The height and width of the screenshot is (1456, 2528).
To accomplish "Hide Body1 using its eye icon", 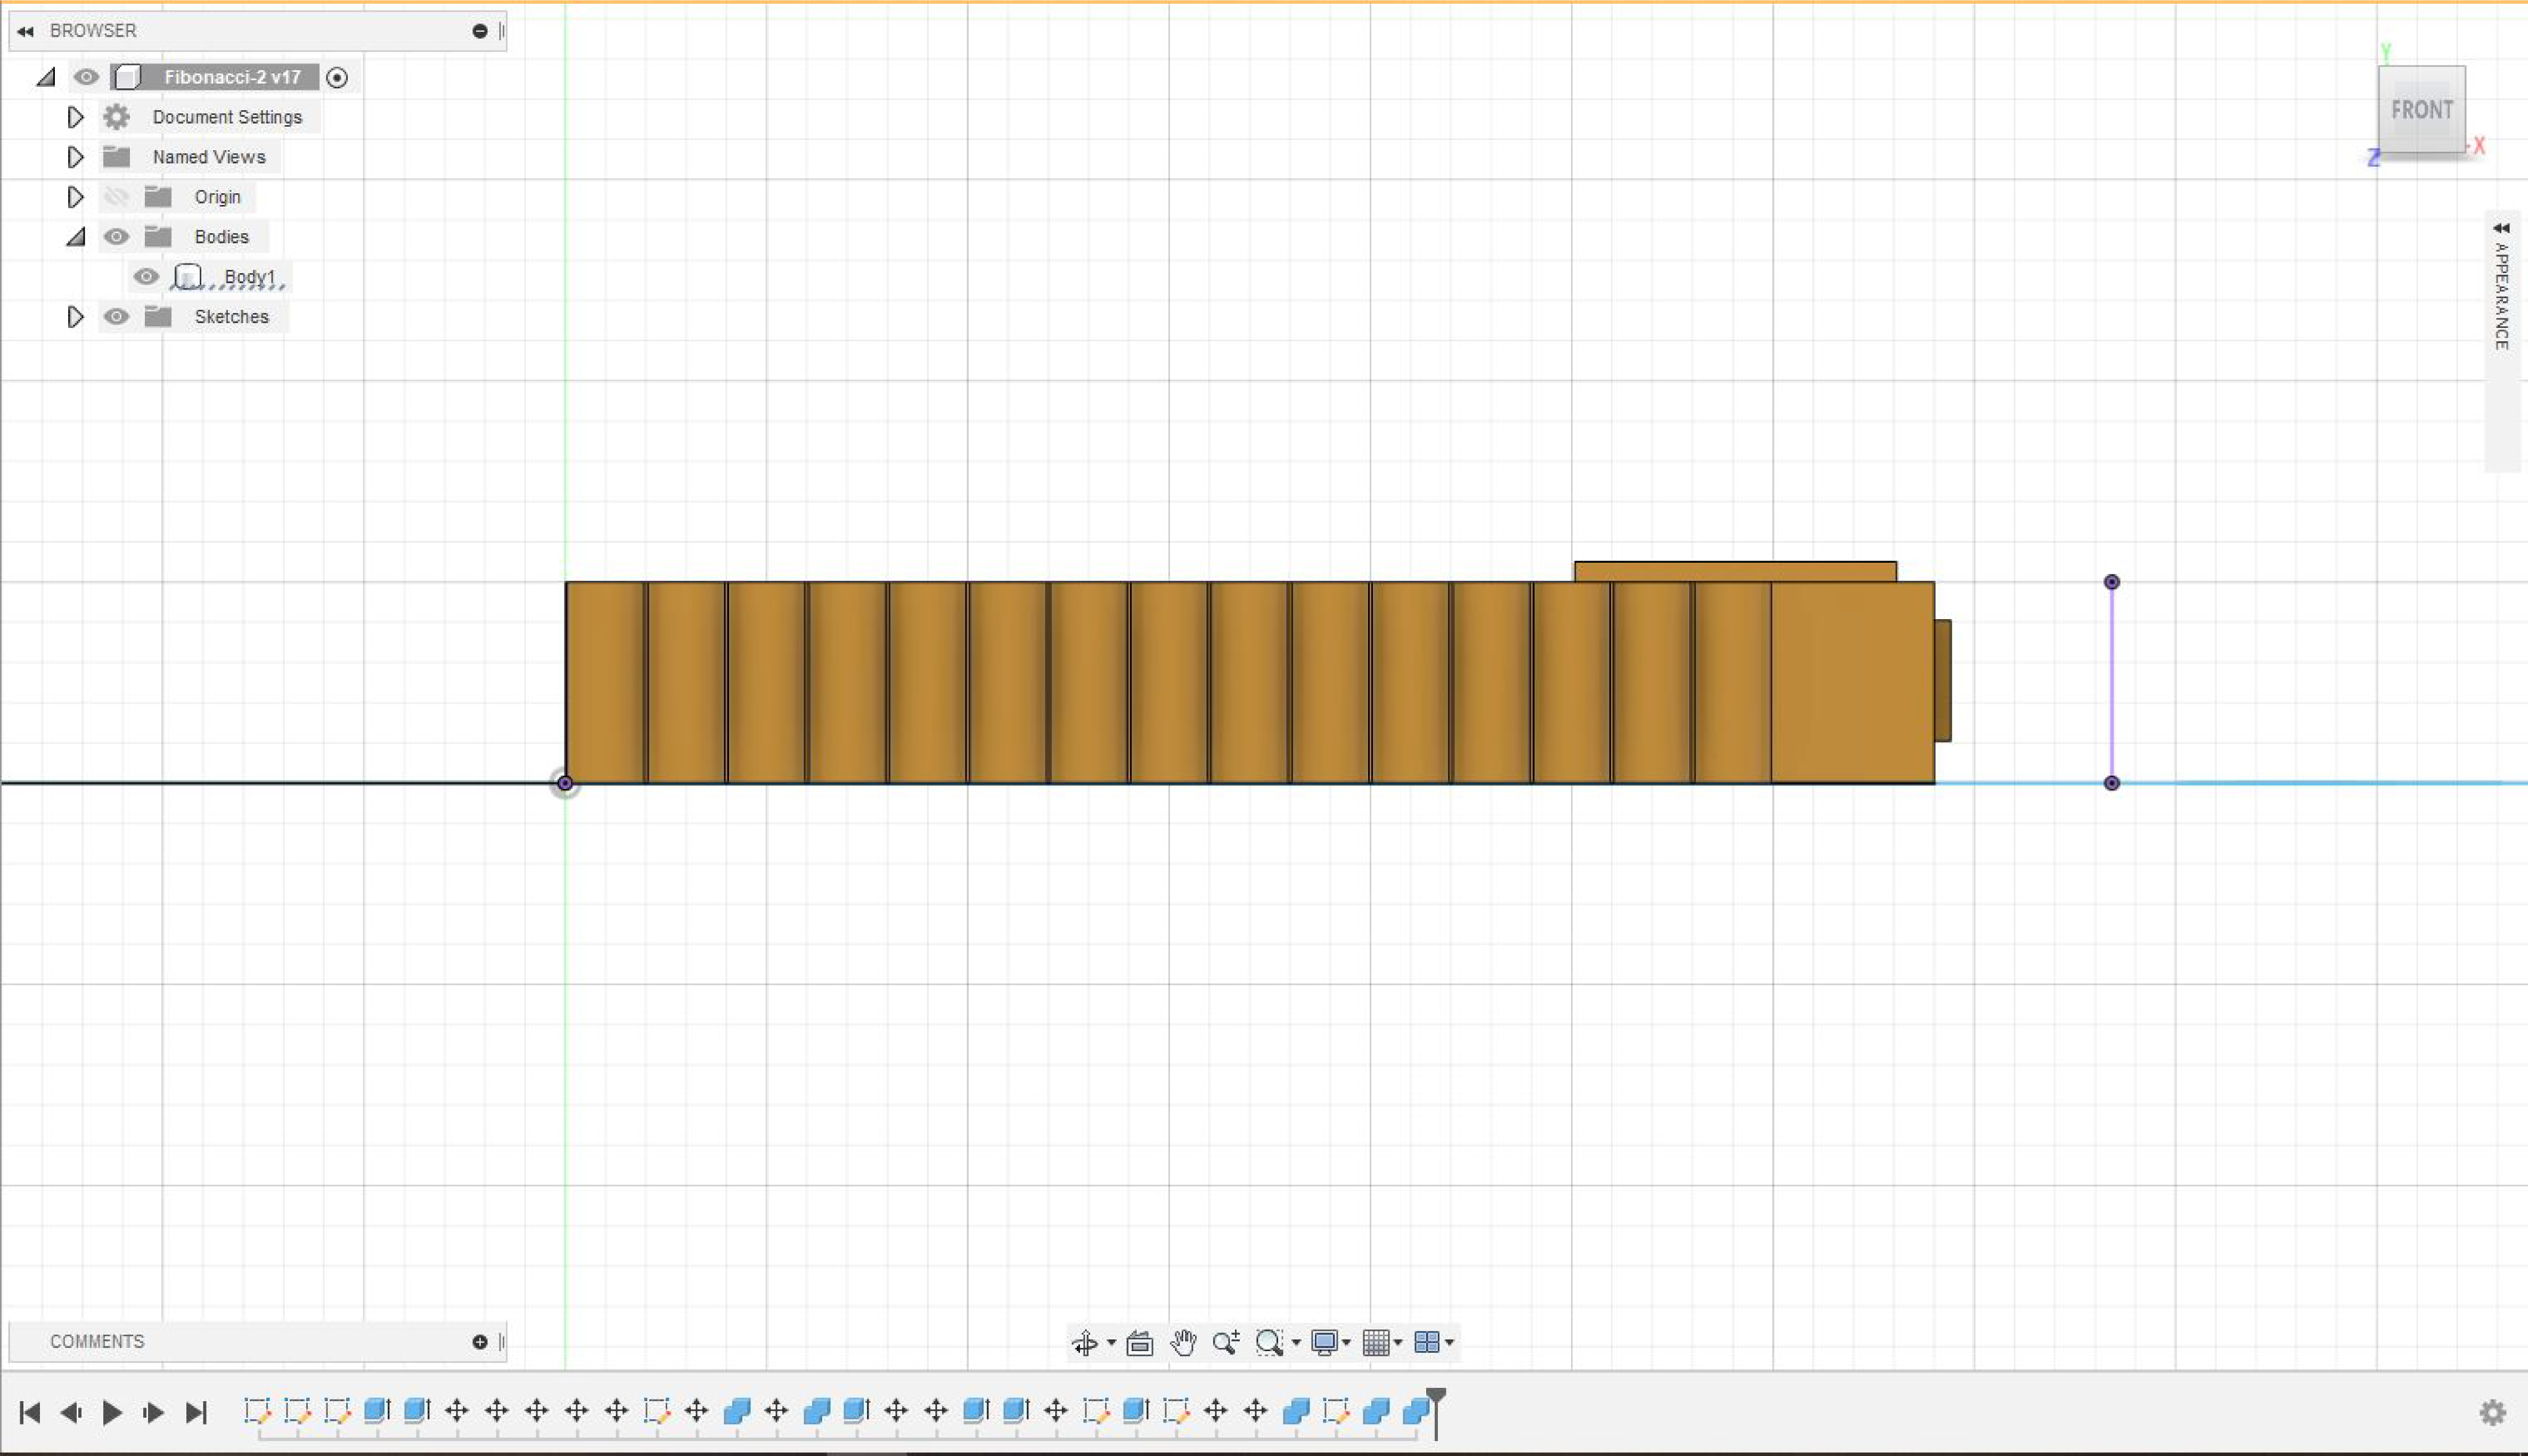I will pos(146,277).
